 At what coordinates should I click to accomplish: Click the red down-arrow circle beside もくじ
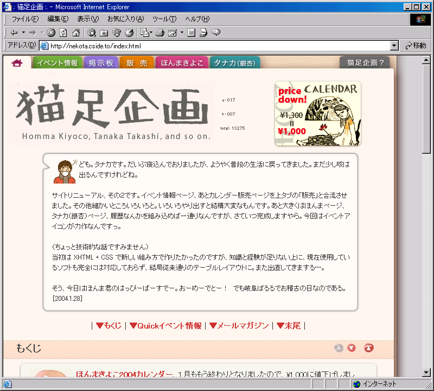tap(352, 348)
